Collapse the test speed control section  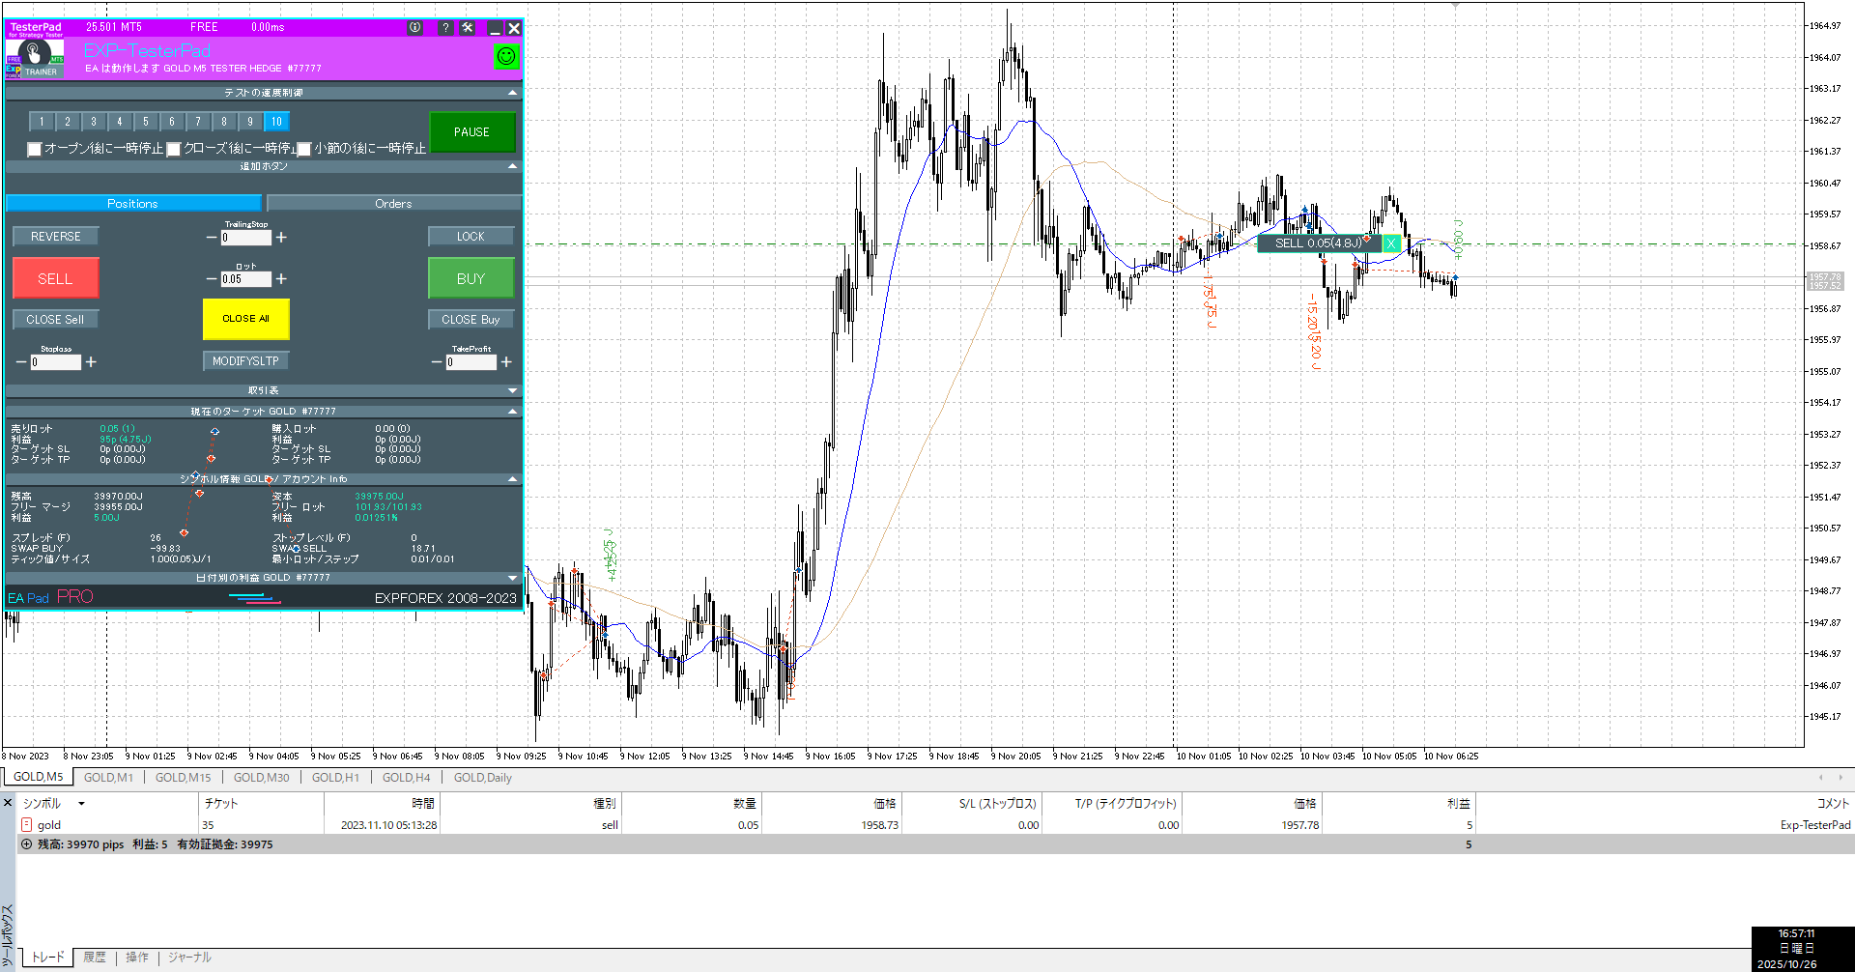tap(512, 93)
